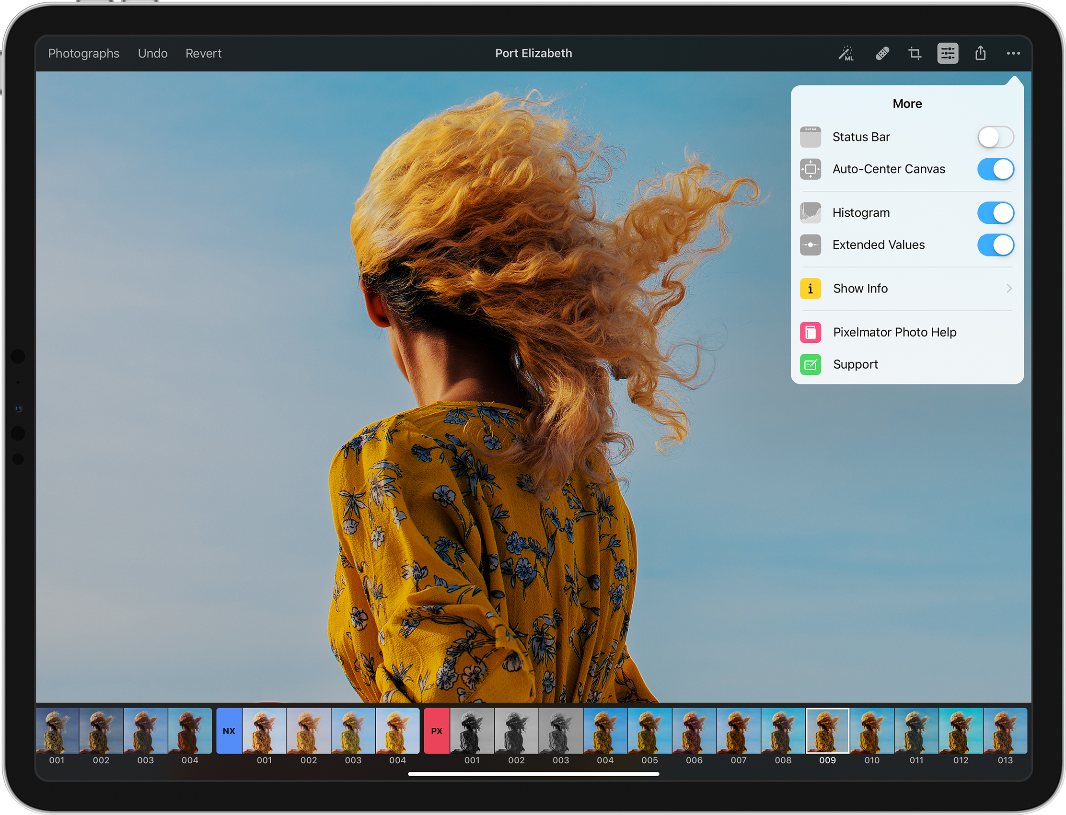Image resolution: width=1066 pixels, height=815 pixels.
Task: Apply PX preset 004 thumbnail
Action: pyautogui.click(x=605, y=731)
